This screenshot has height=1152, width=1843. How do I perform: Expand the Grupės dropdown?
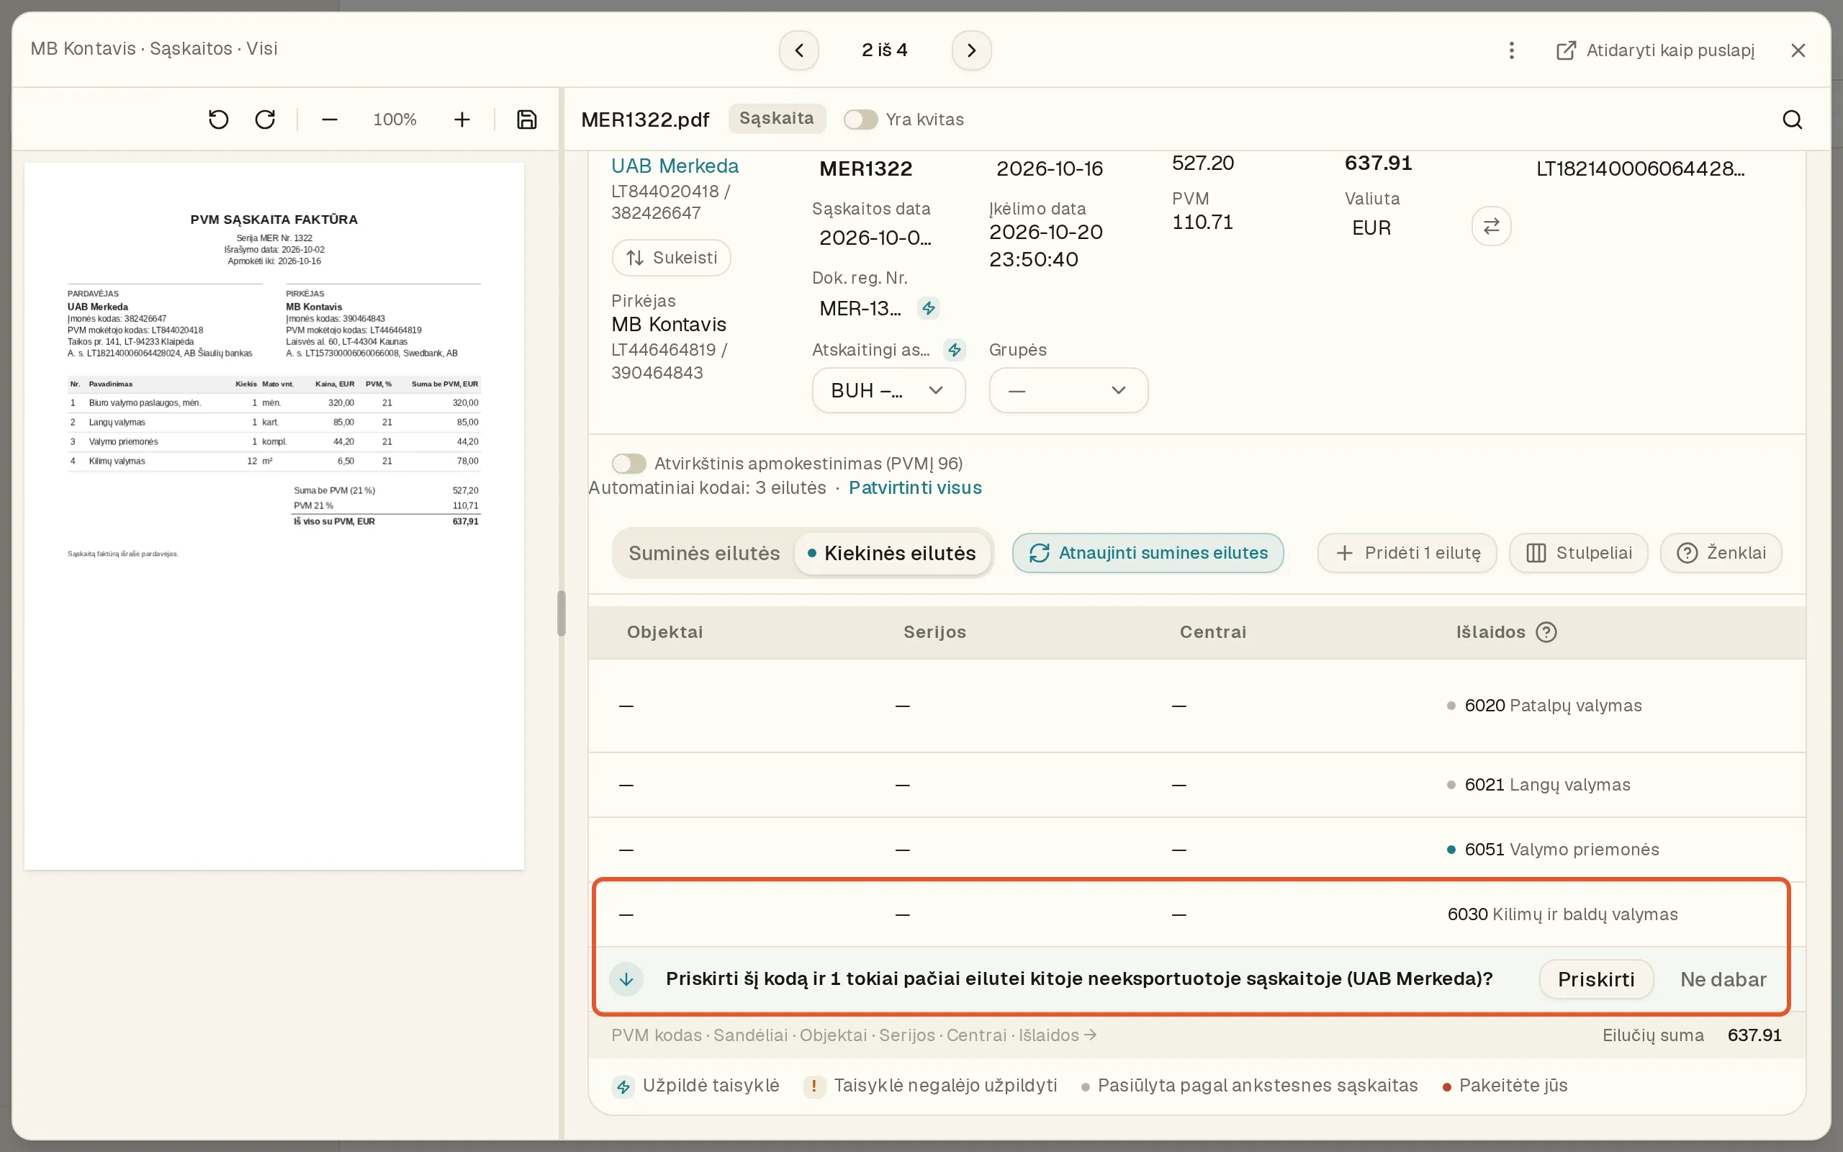click(x=1068, y=391)
